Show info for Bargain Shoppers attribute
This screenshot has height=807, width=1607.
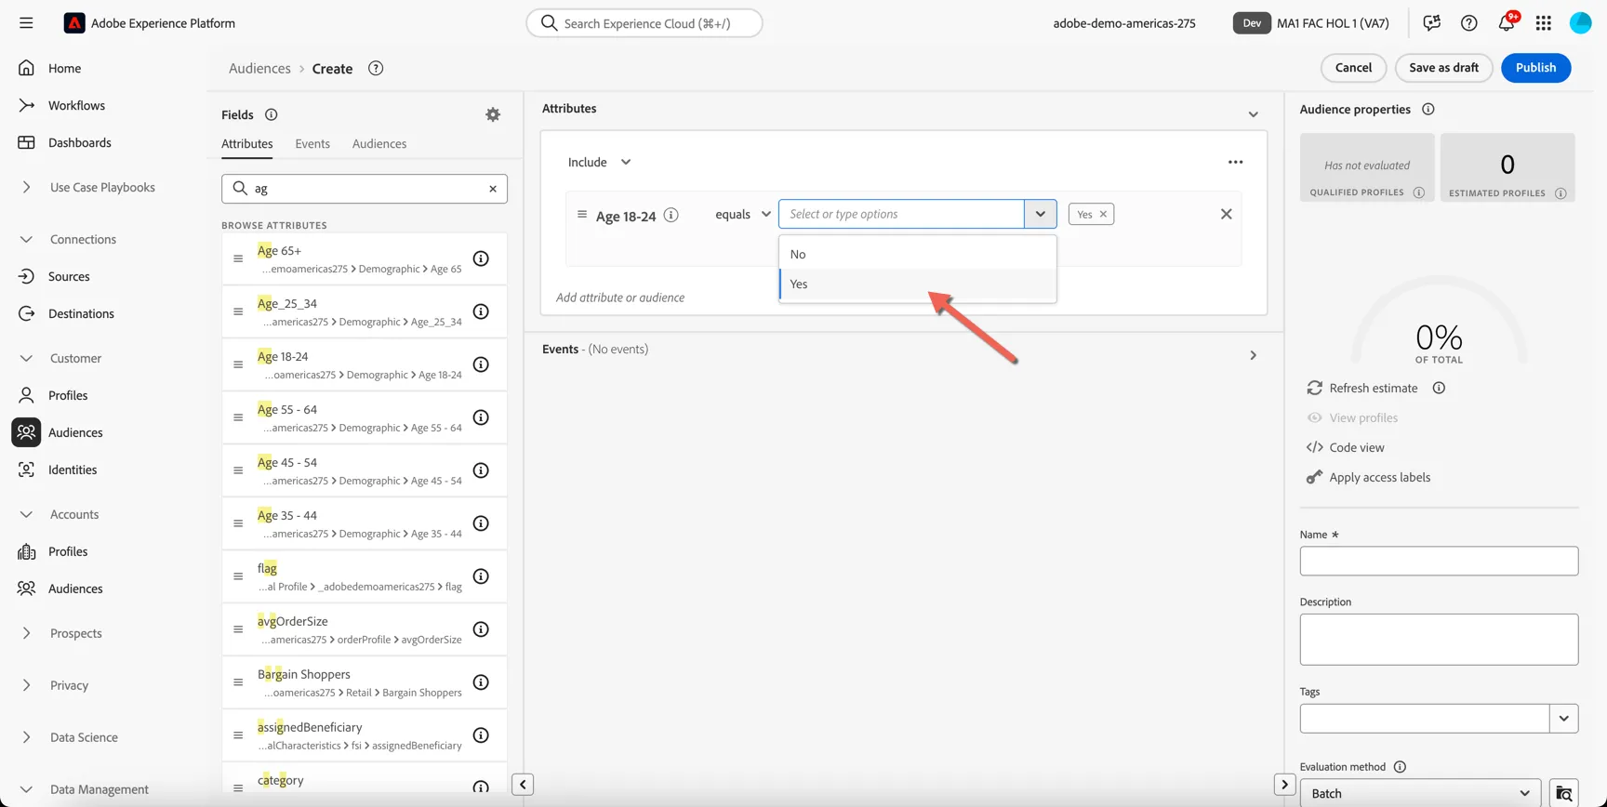[481, 682]
